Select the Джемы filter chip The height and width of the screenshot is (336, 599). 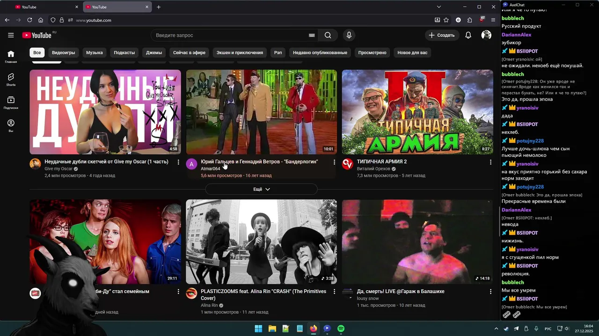pyautogui.click(x=154, y=53)
